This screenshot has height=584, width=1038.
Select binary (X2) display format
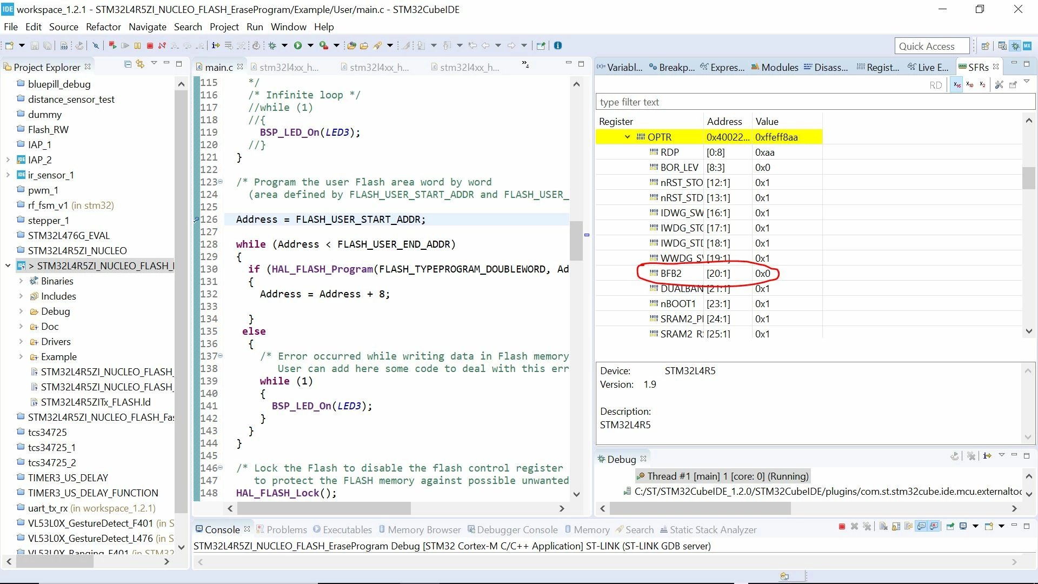point(983,85)
